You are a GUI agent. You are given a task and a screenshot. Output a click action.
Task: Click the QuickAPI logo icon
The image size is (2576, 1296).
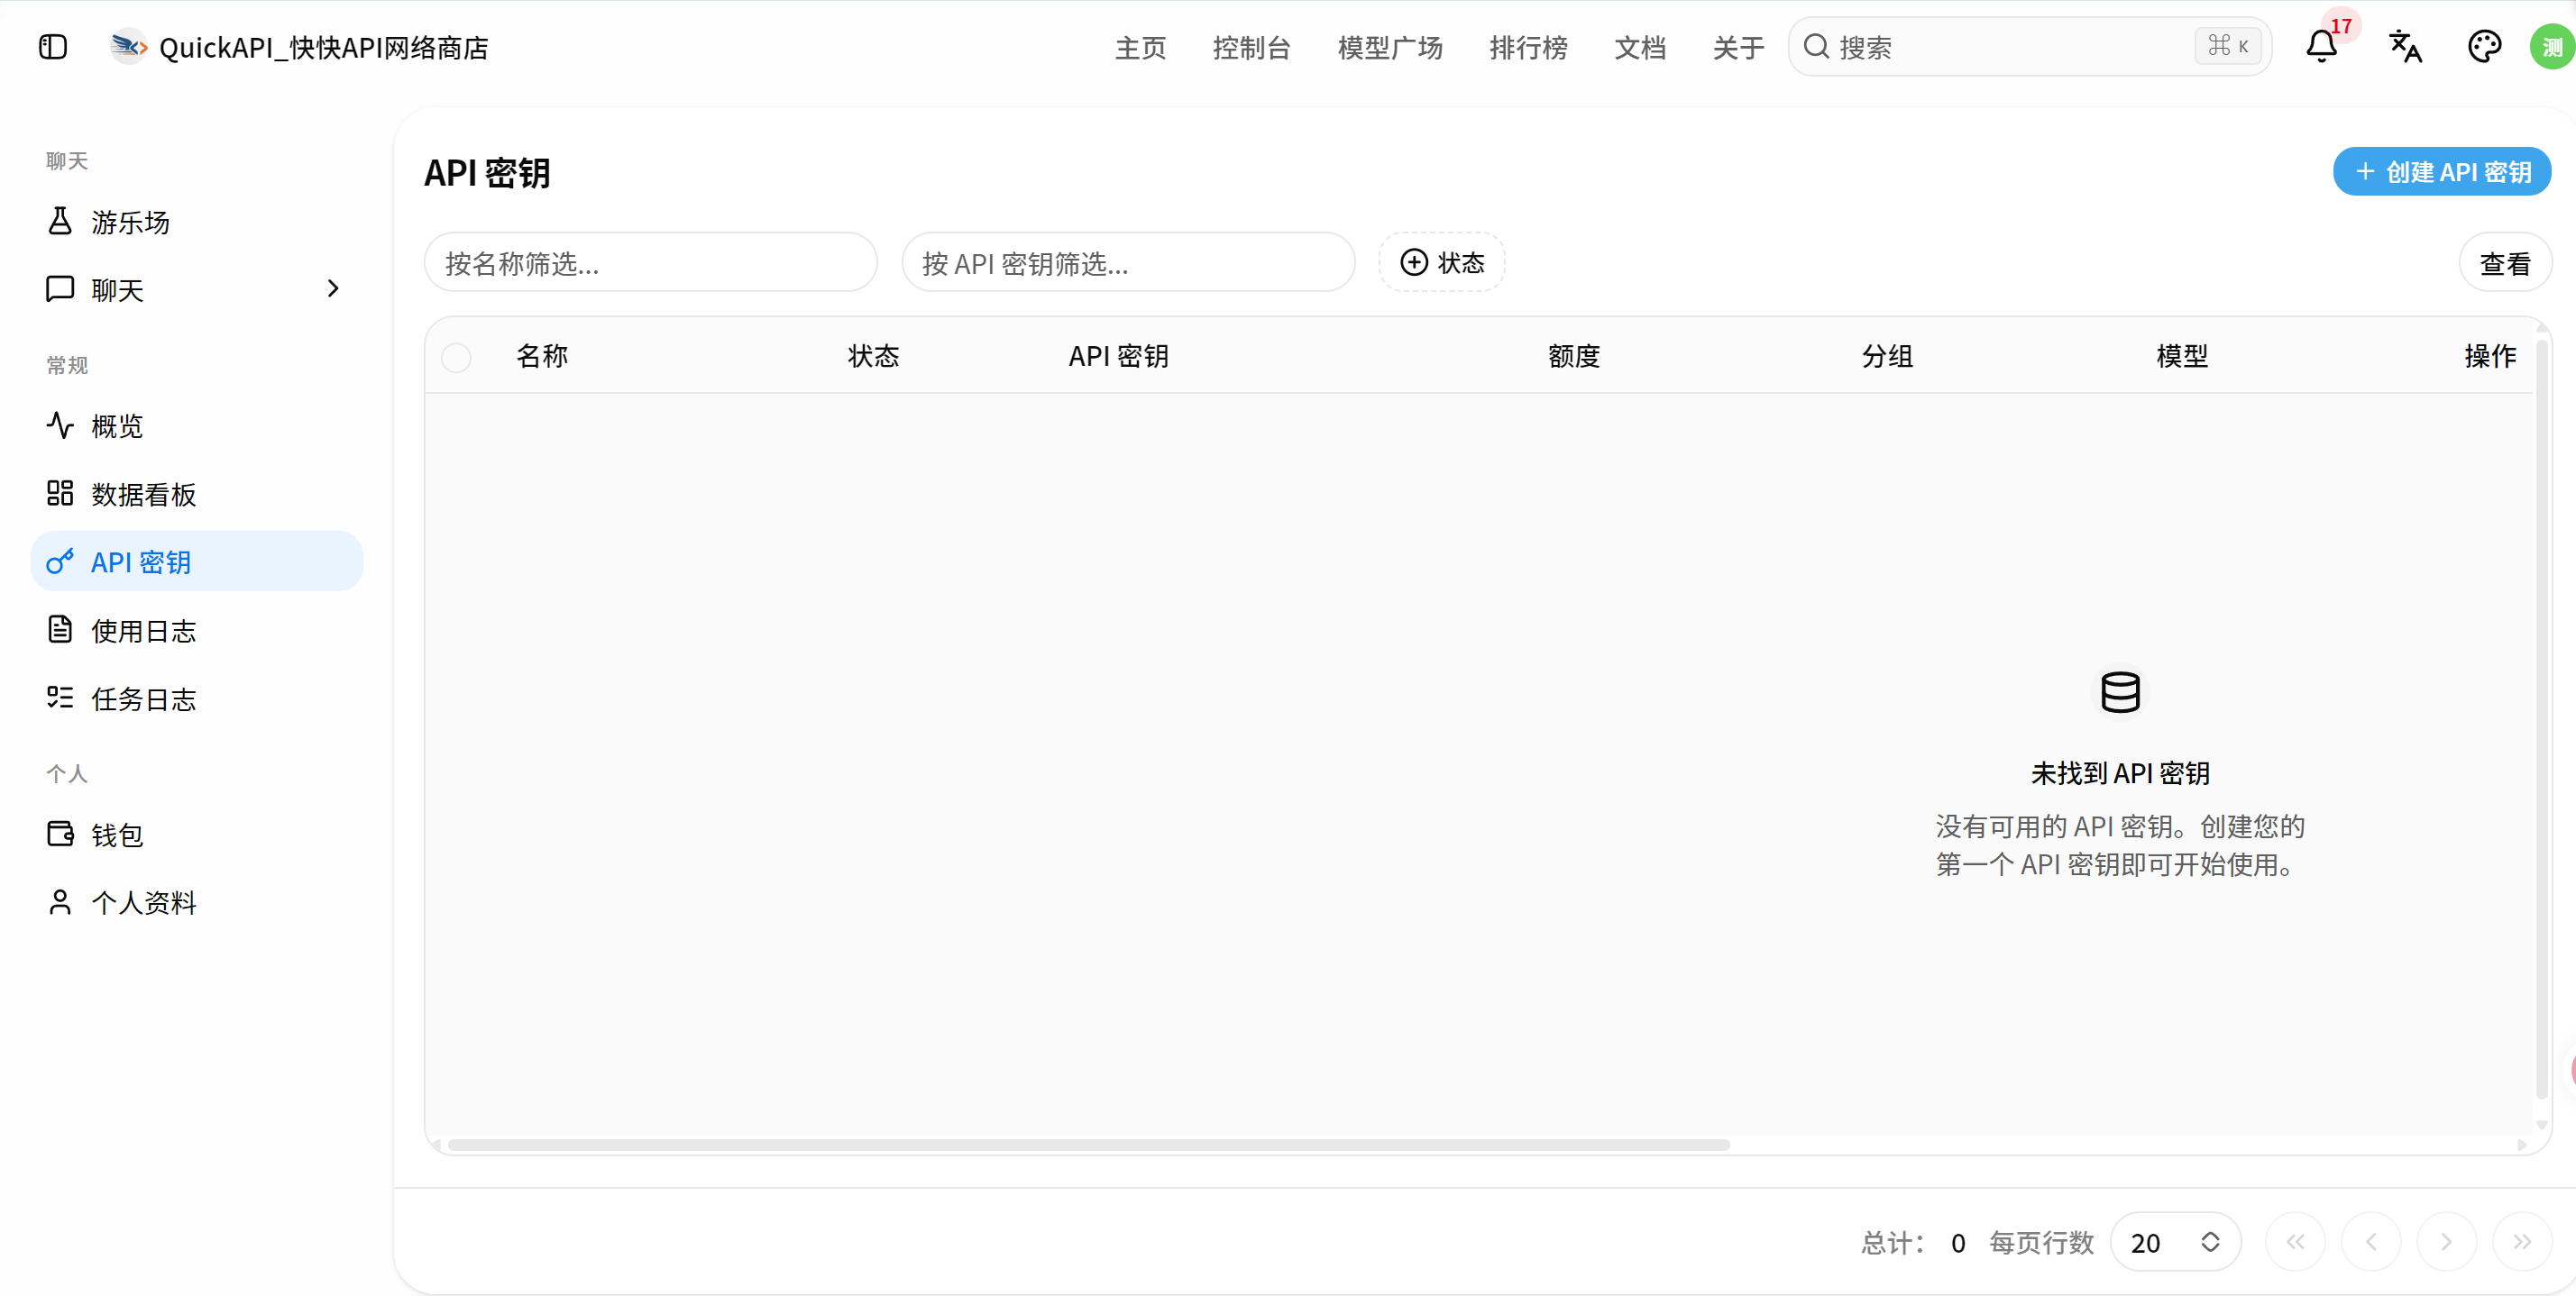pyautogui.click(x=129, y=47)
